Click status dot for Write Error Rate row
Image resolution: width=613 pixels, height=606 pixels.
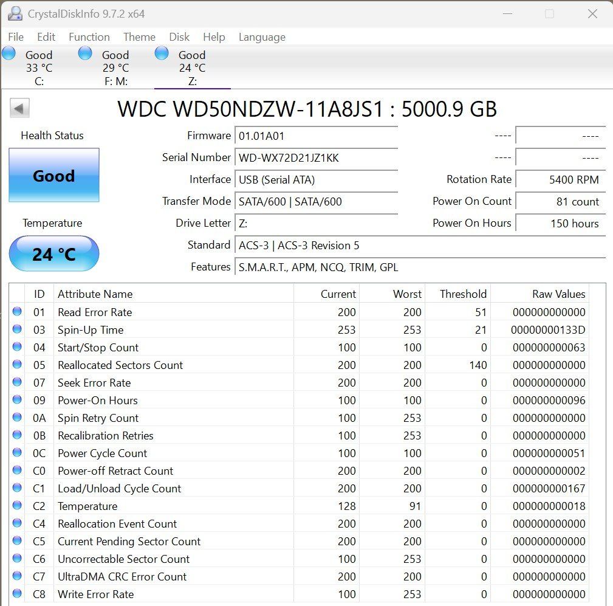[17, 593]
